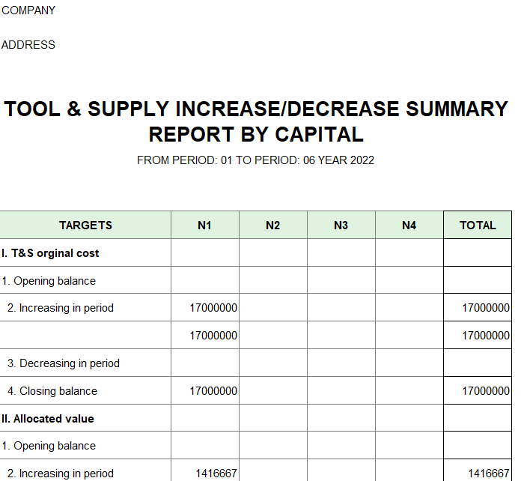This screenshot has width=524, height=481.
Task: Click the 1416667 value in TOTAL column
Action: (x=489, y=474)
